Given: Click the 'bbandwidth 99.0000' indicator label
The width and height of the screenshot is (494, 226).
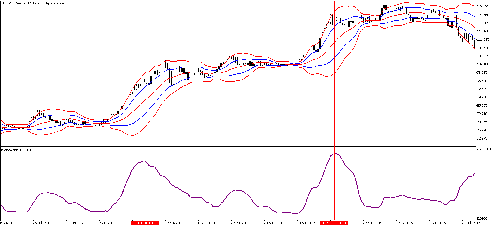Looking at the screenshot, I should coord(16,150).
